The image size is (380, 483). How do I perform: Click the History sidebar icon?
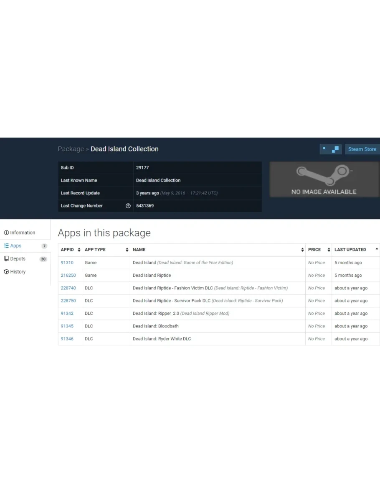click(x=6, y=272)
